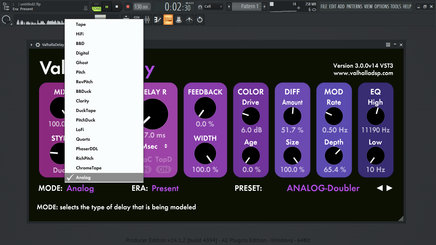
Task: Go to next preset with right arrow
Action: (389, 188)
